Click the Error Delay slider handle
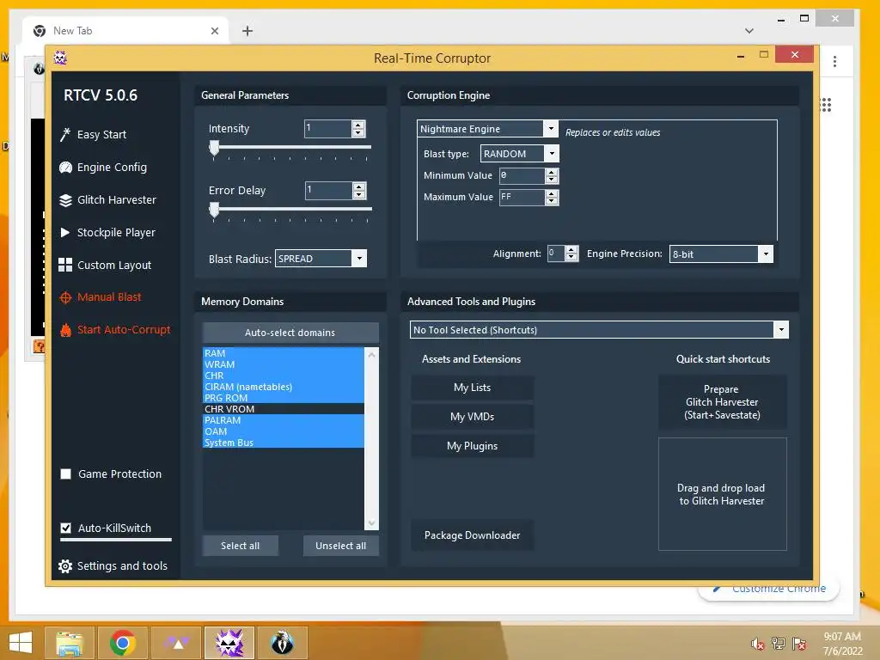This screenshot has height=660, width=880. (x=214, y=210)
